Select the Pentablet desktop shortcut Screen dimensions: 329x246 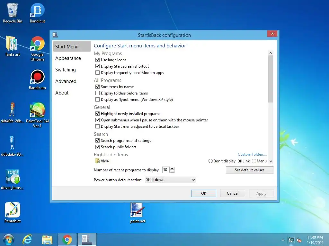pos(13,212)
